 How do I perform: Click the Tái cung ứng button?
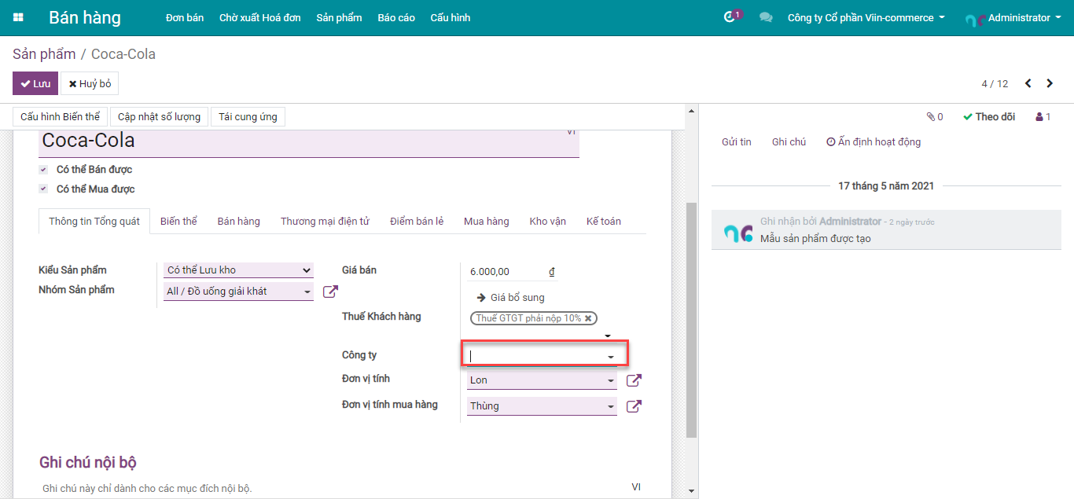click(x=248, y=117)
